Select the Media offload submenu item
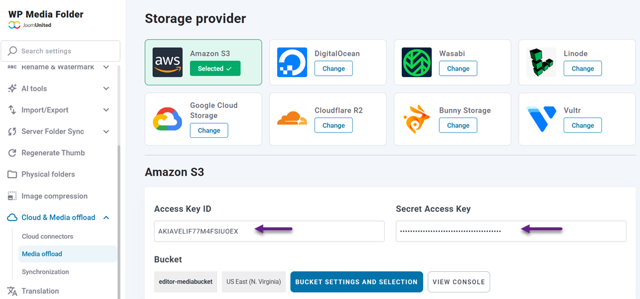The image size is (640, 299). 67,254
